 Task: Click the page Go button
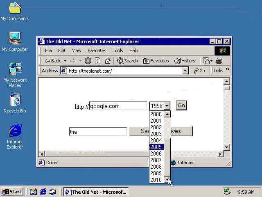[x=181, y=105]
